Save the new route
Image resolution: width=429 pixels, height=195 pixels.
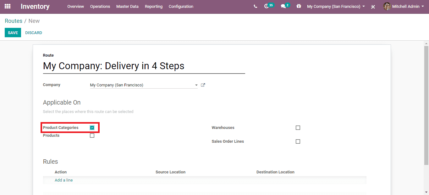[13, 33]
